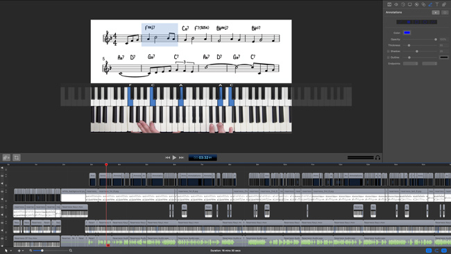Image resolution: width=451 pixels, height=254 pixels.
Task: Open the annotation Color swatch
Action: click(407, 33)
